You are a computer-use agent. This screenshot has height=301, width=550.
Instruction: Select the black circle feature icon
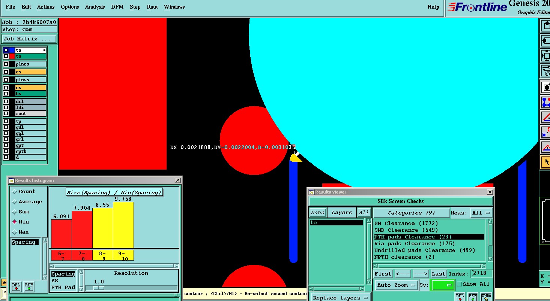pyautogui.click(x=545, y=87)
